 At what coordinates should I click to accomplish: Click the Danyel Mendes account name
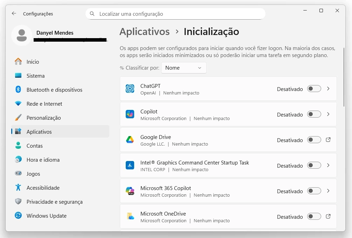55,33
